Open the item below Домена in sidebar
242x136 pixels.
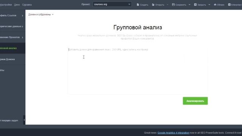[x=12, y=70]
